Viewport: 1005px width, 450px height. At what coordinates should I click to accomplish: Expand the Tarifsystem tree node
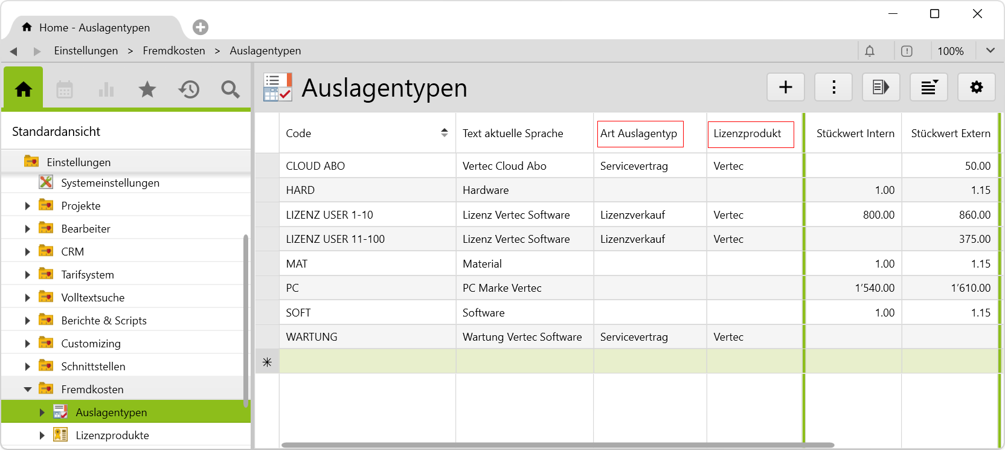(27, 275)
